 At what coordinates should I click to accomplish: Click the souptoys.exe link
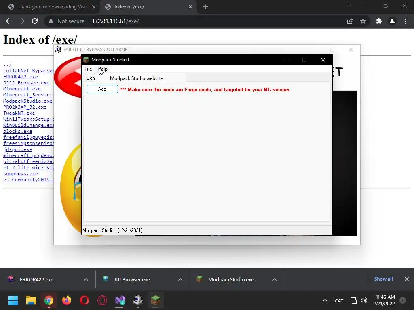coord(20,174)
